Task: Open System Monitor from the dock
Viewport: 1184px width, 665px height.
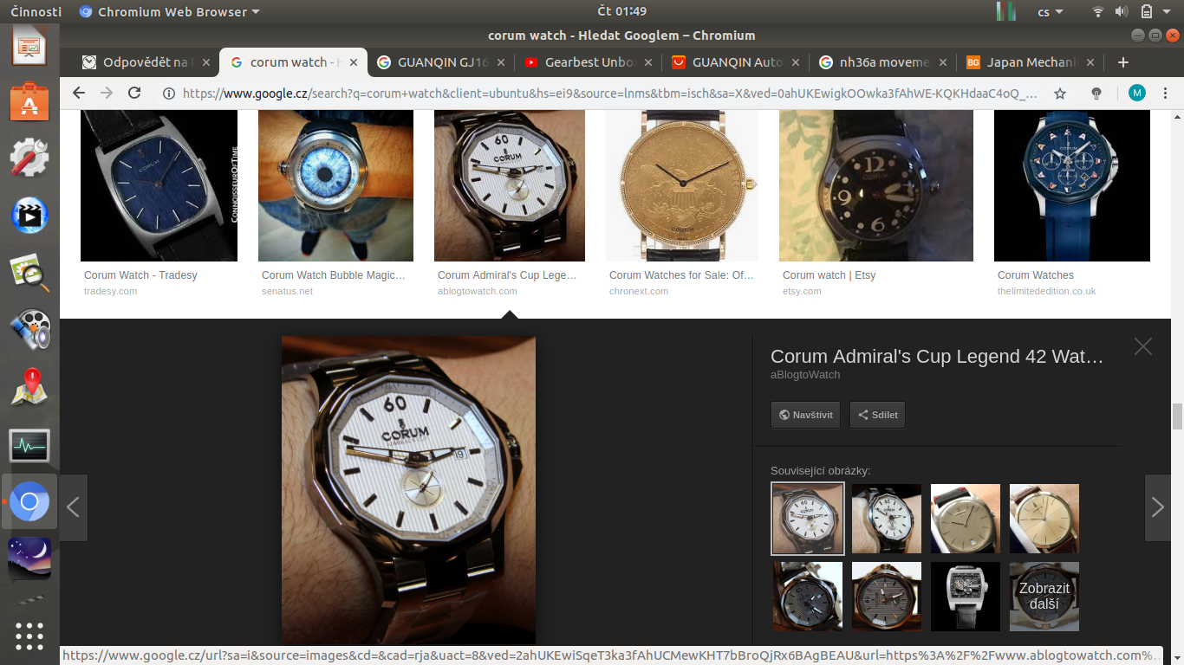Action: (29, 446)
